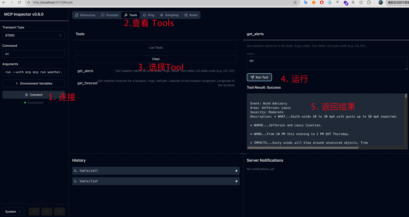Click the Clear button
Screen dimensions: 409x217
point(156,59)
